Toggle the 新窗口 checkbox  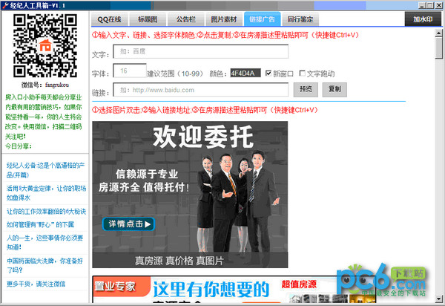click(x=268, y=74)
